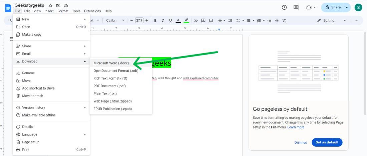Open Download submenu
The height and width of the screenshot is (156, 367).
[51, 61]
